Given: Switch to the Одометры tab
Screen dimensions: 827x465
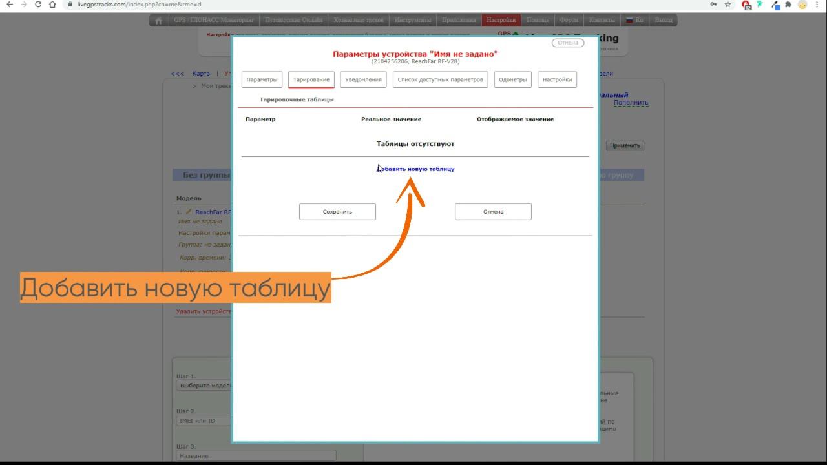Looking at the screenshot, I should 513,79.
